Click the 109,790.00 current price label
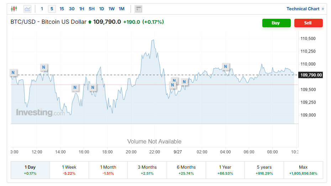The image size is (331, 186). [x=311, y=75]
